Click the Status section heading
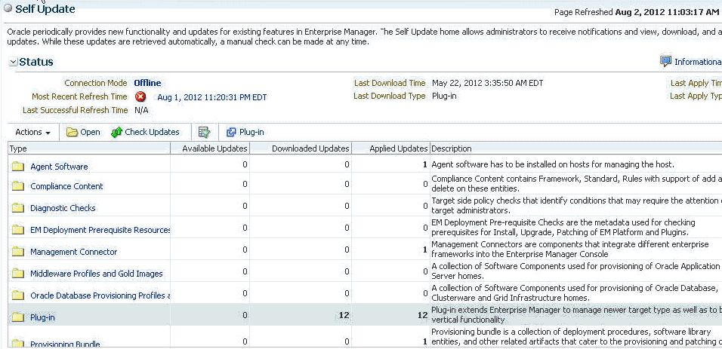722x349 pixels. pos(36,62)
